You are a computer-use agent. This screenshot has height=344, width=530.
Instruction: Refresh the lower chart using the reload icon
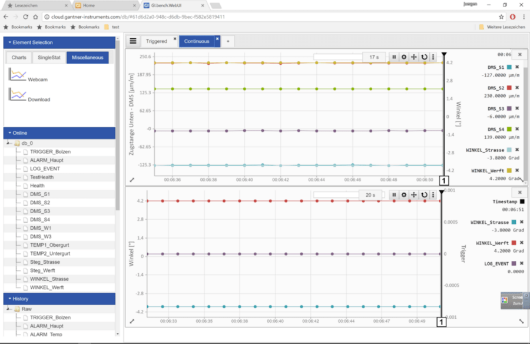pyautogui.click(x=424, y=194)
